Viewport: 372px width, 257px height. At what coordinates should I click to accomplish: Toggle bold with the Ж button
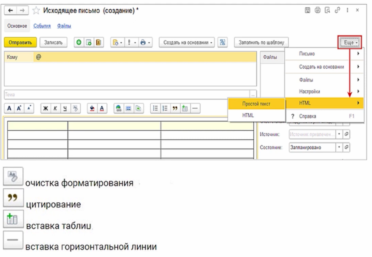45,108
